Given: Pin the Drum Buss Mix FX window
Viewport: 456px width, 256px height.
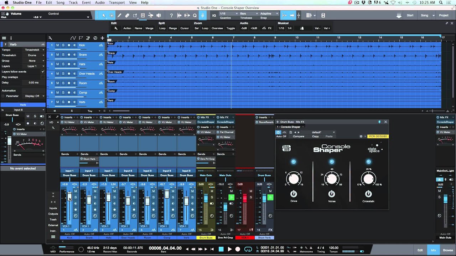Looking at the screenshot, I should (x=379, y=122).
